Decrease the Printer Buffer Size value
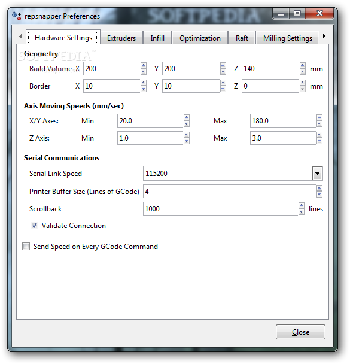The height and width of the screenshot is (364, 350). pos(319,195)
